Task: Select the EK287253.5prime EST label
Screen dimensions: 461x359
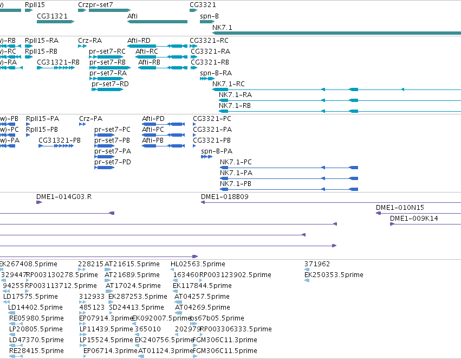Action: point(138,297)
